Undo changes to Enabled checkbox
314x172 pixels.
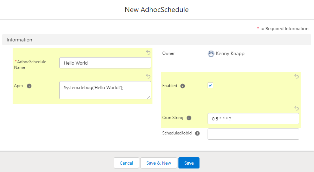pyautogui.click(x=296, y=76)
